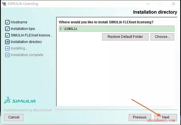Minimize the SIMULIA Licensing window

148,4
